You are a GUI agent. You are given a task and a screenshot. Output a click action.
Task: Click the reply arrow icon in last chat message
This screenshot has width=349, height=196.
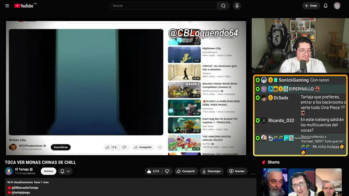(270, 138)
